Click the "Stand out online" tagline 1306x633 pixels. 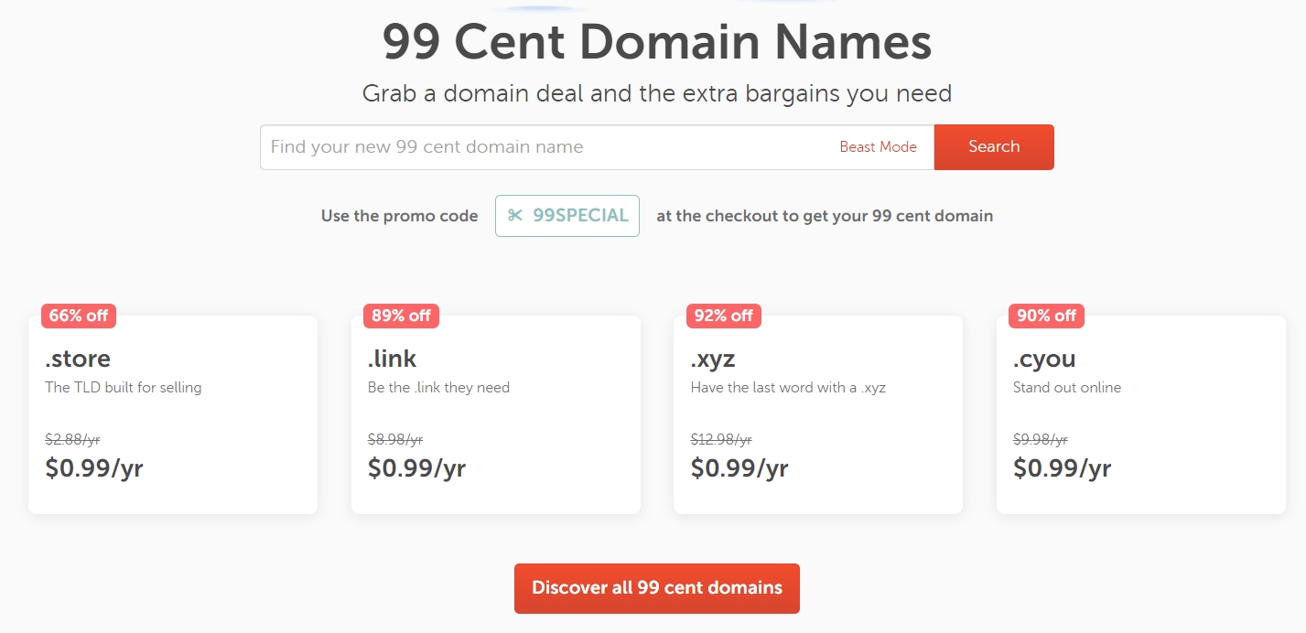click(1067, 387)
